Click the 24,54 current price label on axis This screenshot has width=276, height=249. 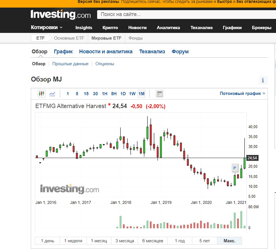click(x=252, y=158)
